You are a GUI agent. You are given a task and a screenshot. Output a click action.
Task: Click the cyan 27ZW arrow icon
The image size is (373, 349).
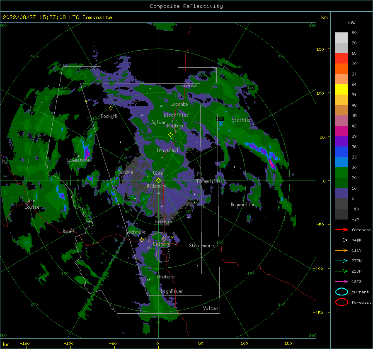pyautogui.click(x=342, y=261)
